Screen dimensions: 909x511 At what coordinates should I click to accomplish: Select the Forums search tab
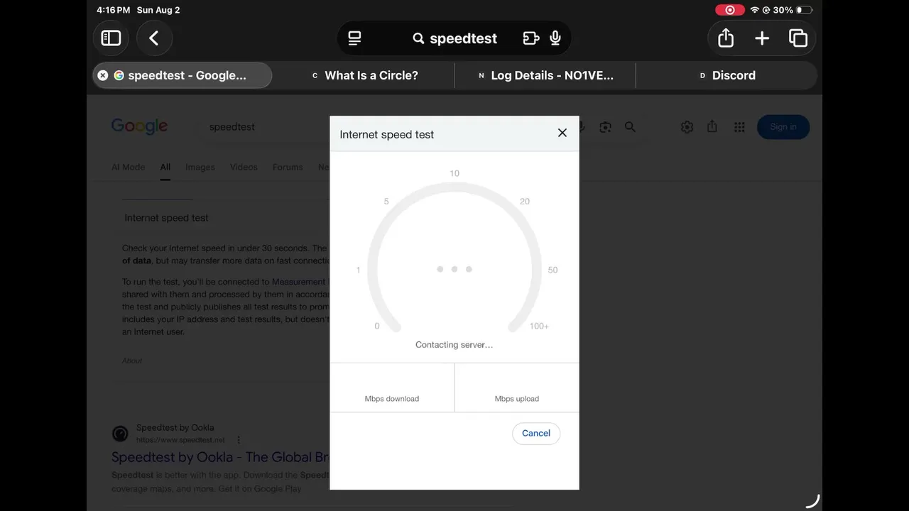tap(288, 167)
